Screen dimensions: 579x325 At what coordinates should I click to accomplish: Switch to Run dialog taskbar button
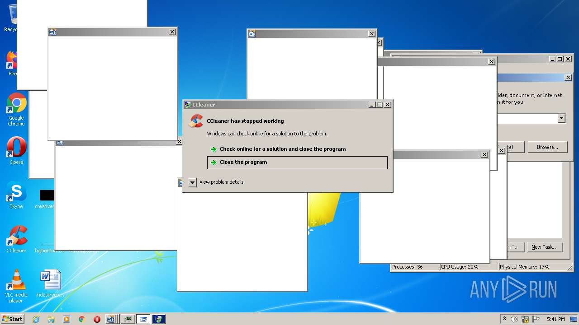tap(143, 319)
